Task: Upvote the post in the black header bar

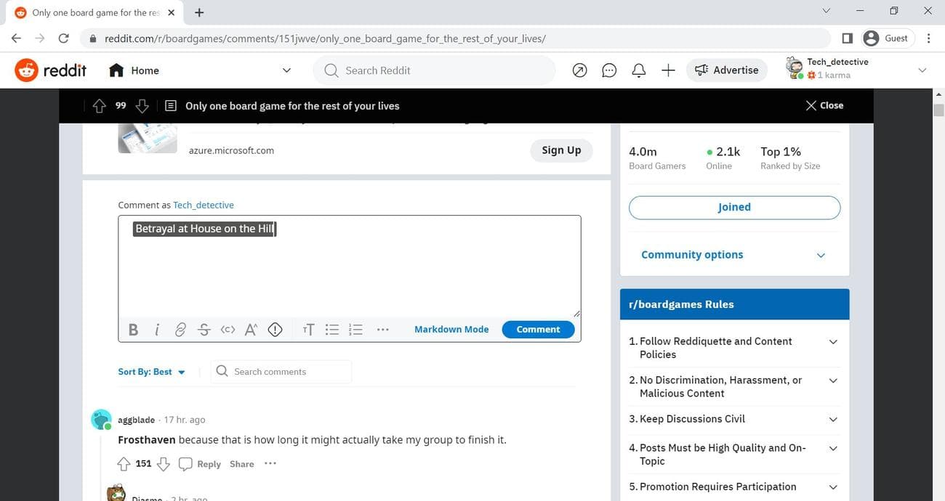Action: click(100, 106)
